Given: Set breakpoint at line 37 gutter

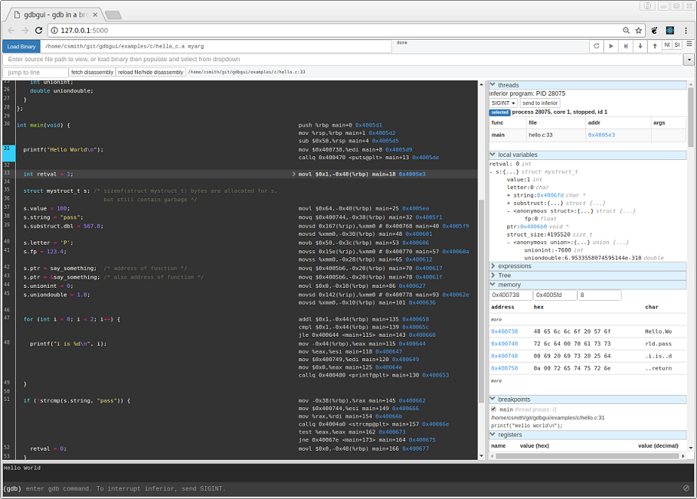Looking at the screenshot, I should [x=9, y=208].
